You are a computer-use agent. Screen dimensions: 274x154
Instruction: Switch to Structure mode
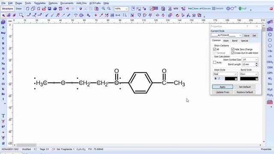click(x=7, y=9)
